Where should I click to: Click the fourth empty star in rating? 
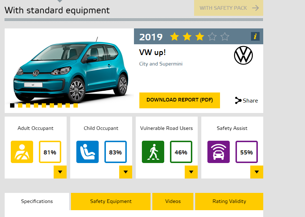coord(212,37)
